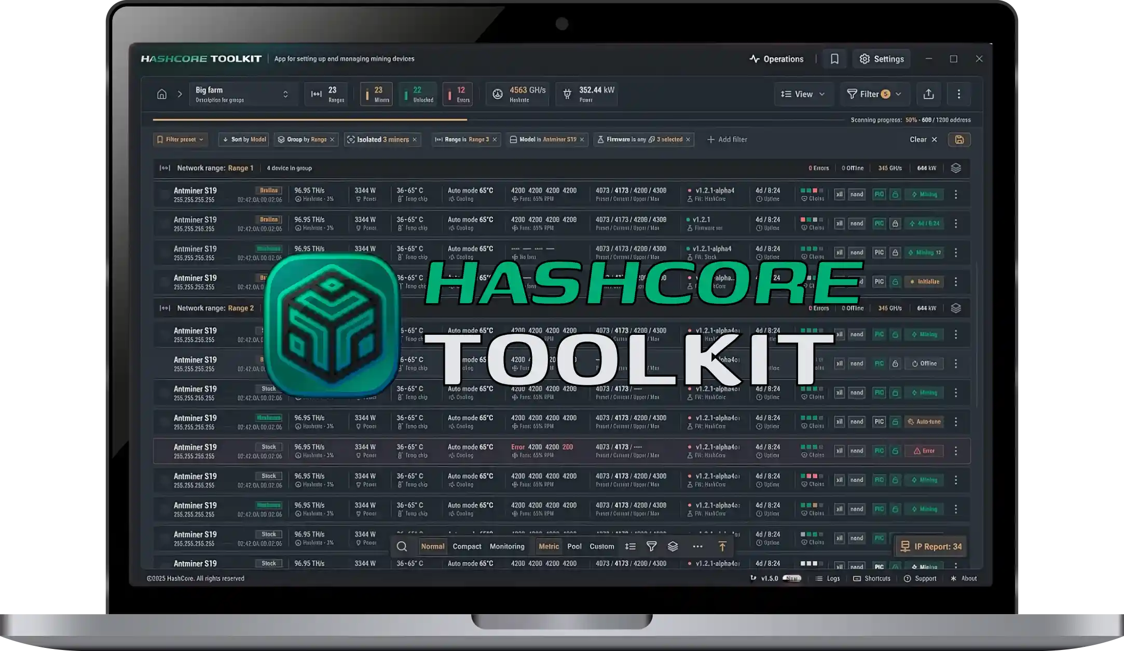Click the scroll-to-top arrow icon
This screenshot has width=1124, height=651.
[x=722, y=546]
